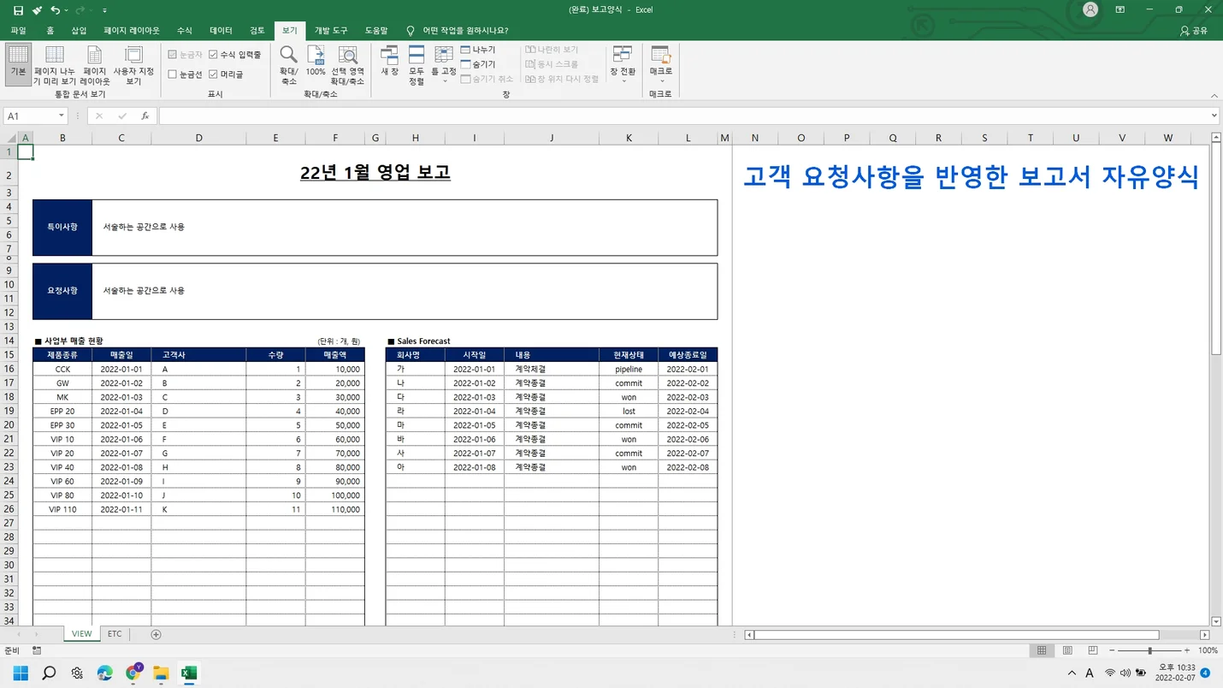Switch to the ETC sheet tab
Viewport: 1223px width, 688px height.
(x=115, y=634)
